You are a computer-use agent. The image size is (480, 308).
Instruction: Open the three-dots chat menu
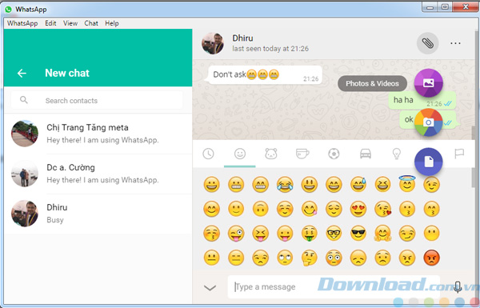pos(455,43)
